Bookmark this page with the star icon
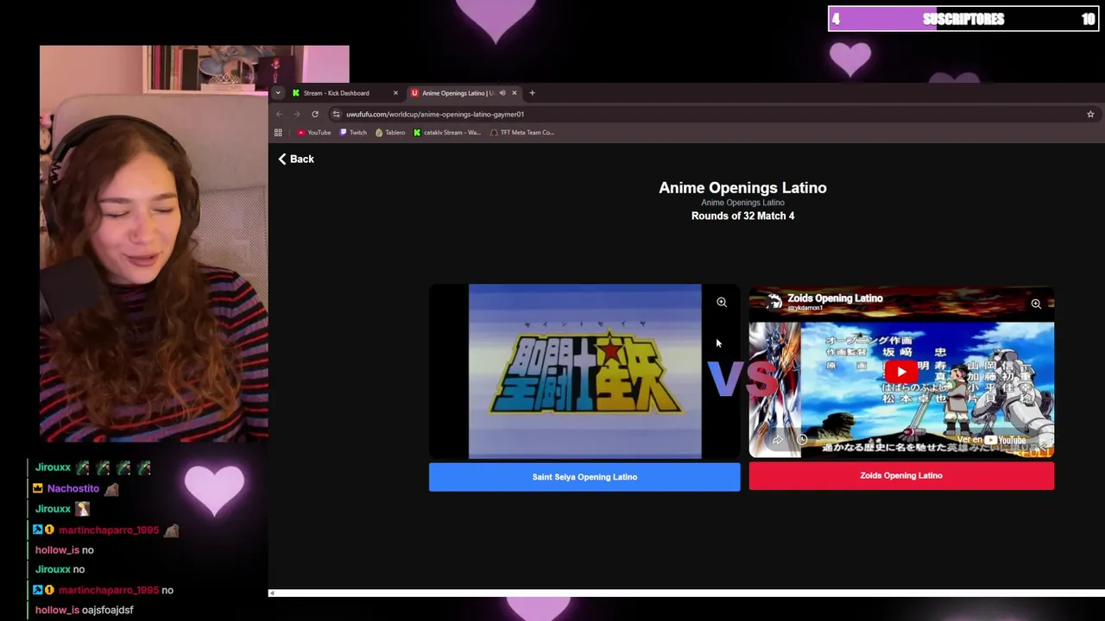 1090,114
